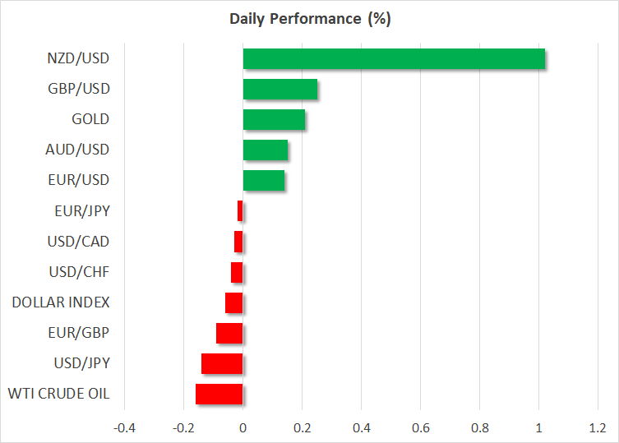
Task: Select the red DOLLAR INDEX bar
Action: pos(234,302)
